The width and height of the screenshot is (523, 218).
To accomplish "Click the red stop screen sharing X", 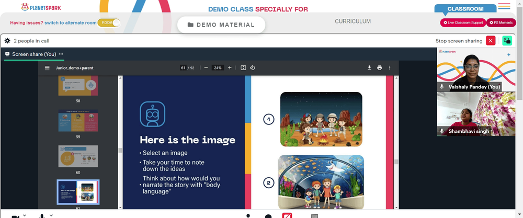I will 491,41.
